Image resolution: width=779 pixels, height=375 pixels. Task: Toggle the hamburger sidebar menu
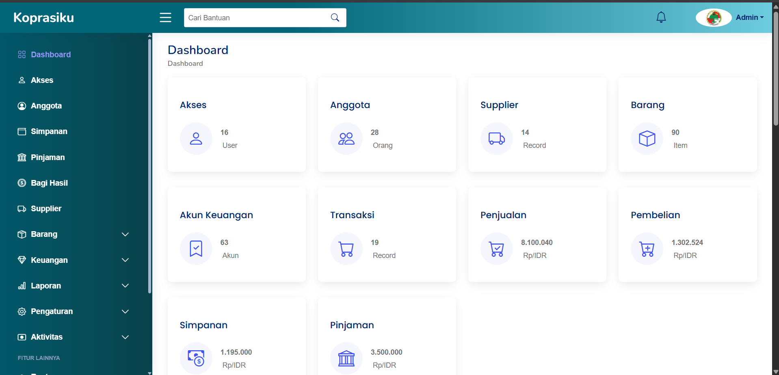point(165,17)
